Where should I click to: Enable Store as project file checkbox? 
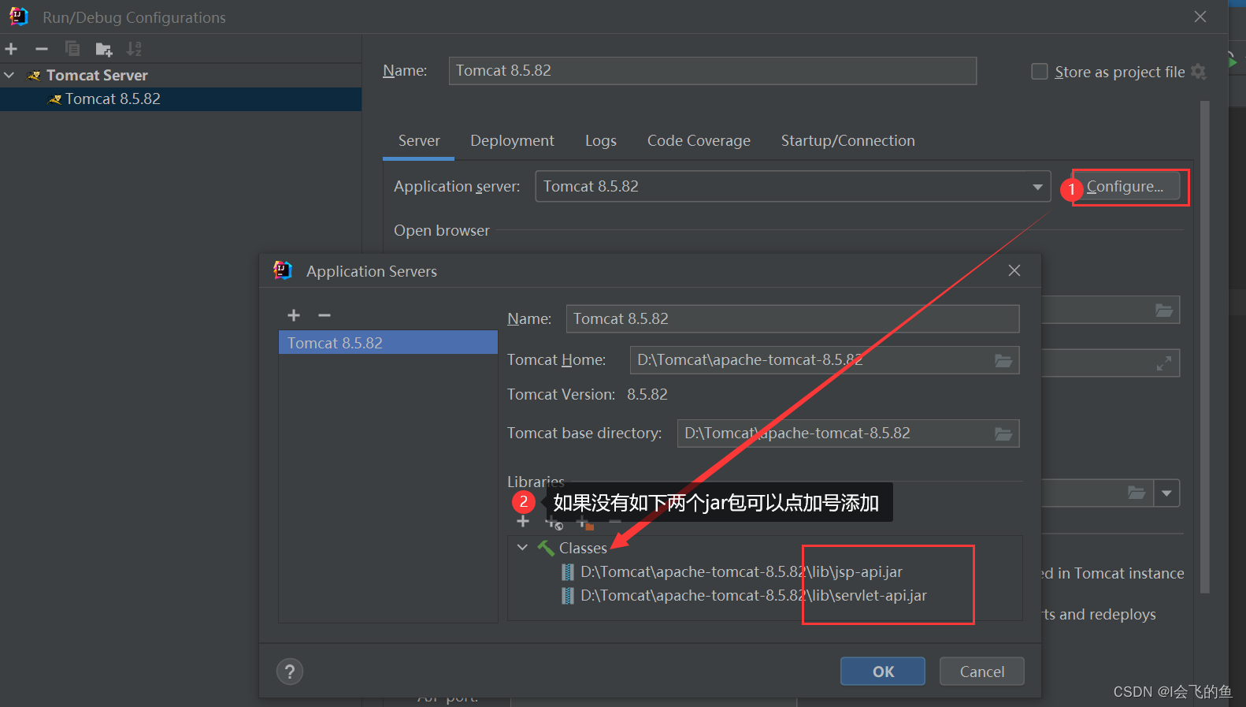(x=1040, y=72)
